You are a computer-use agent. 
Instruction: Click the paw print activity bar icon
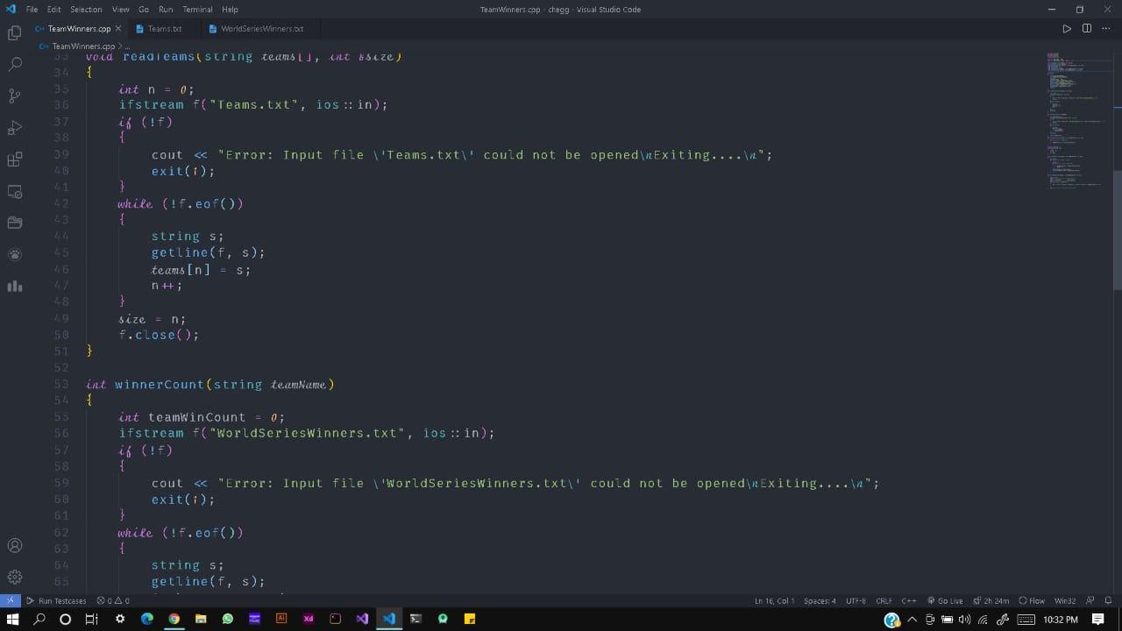14,254
